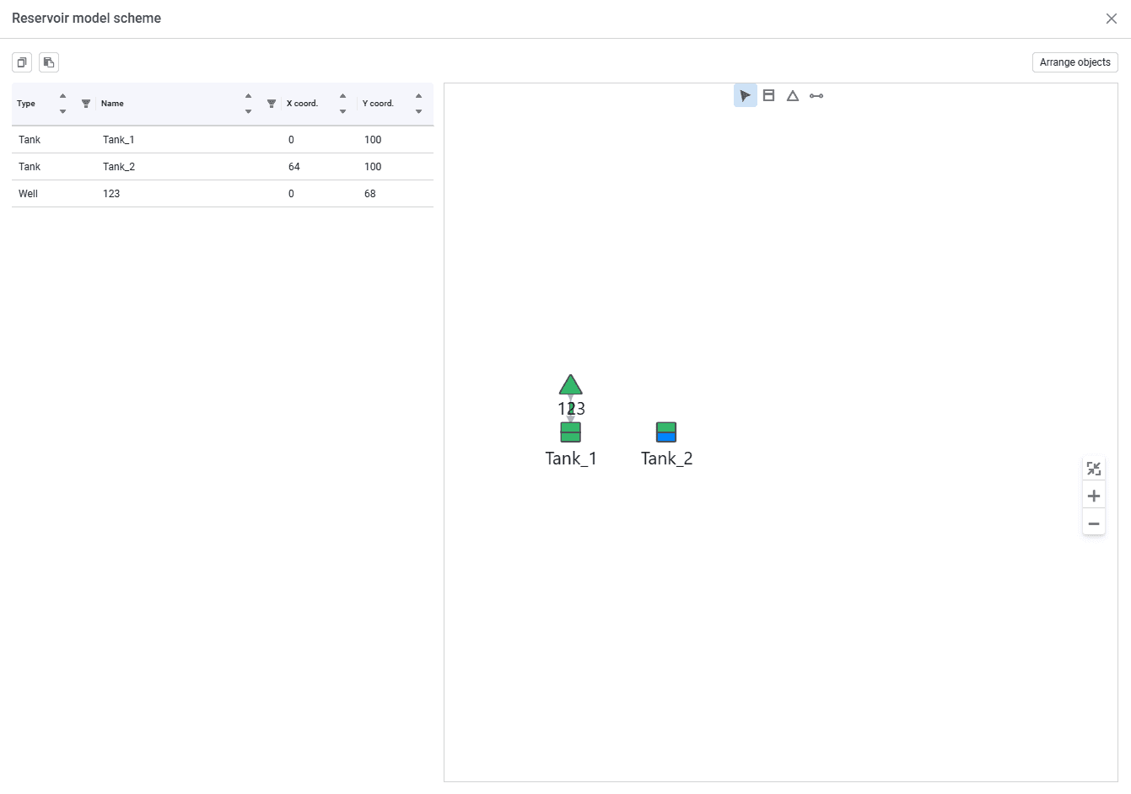Sort Name column descending
The height and width of the screenshot is (794, 1131).
click(248, 111)
